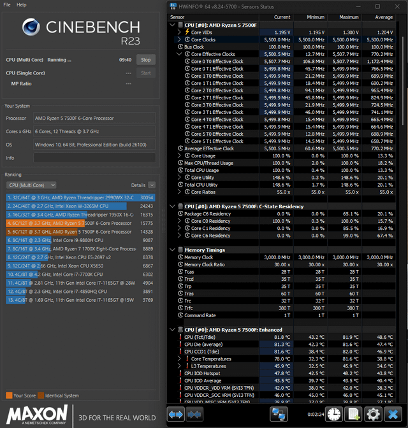Collapse the Memory Timings group

pos(172,250)
